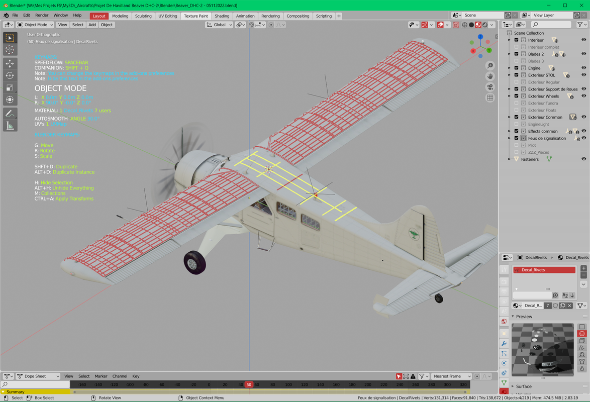
Task: Toggle X-ray display in viewport header
Action: [x=456, y=25]
